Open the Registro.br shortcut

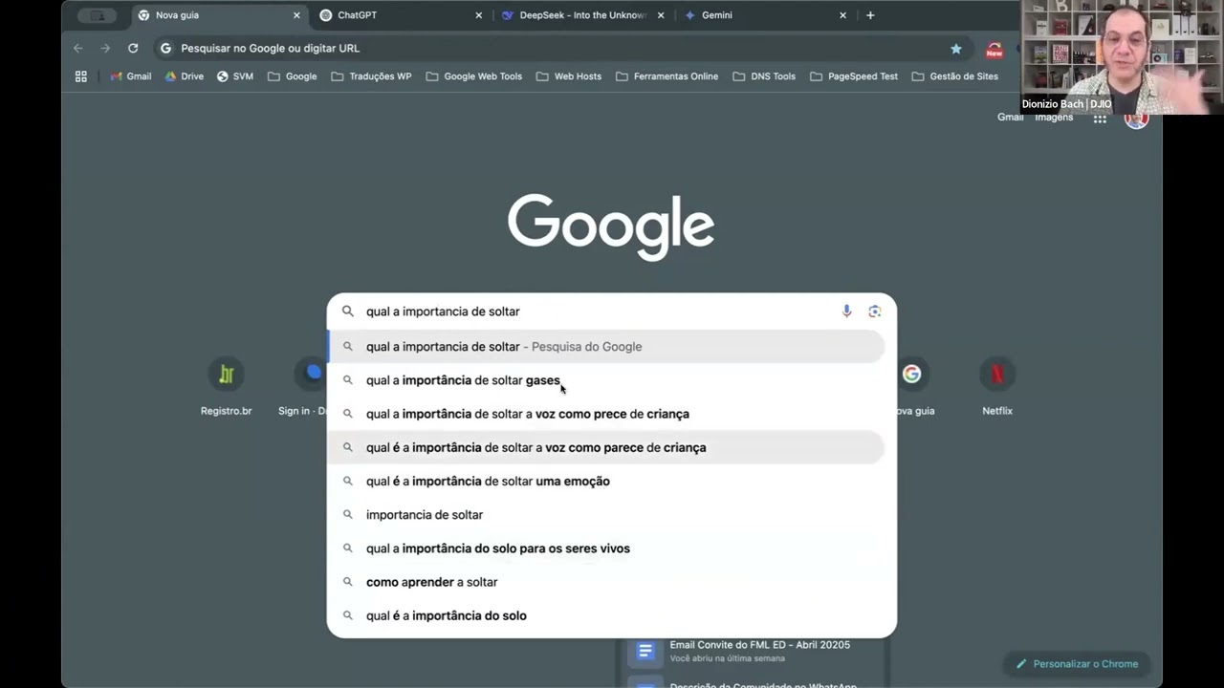pyautogui.click(x=226, y=375)
